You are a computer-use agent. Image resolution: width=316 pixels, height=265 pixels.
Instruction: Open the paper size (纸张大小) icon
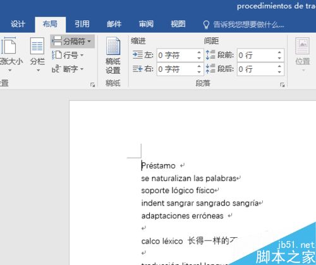tap(8, 45)
